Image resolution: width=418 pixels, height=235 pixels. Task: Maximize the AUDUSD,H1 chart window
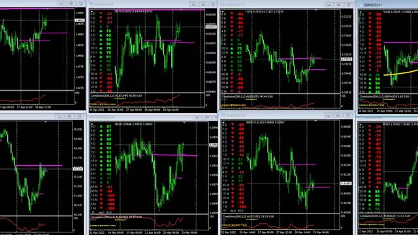pos(339,5)
